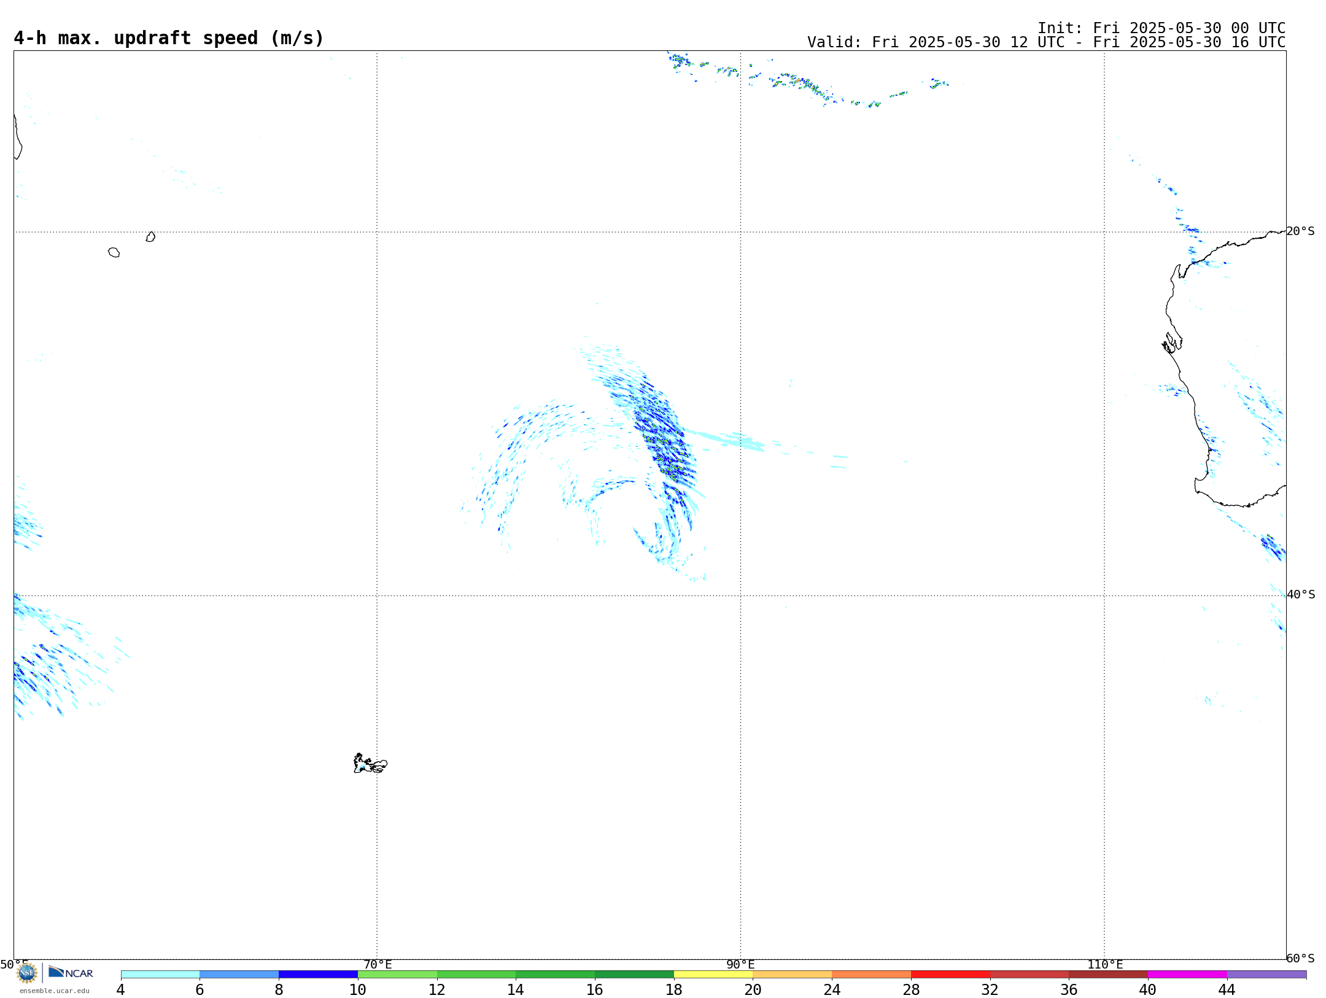The image size is (1326, 998).
Task: Click the colorbar tick label 18
Action: click(x=674, y=989)
